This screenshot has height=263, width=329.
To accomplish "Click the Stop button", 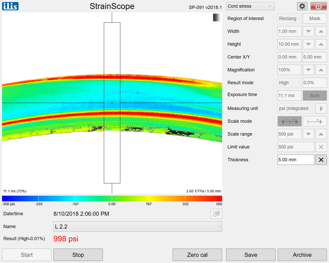I will (x=78, y=255).
